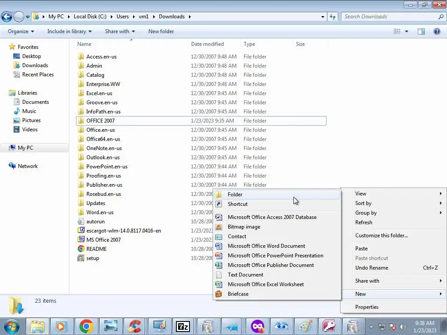
Task: Create a new Bitmap image
Action: [x=277, y=227]
